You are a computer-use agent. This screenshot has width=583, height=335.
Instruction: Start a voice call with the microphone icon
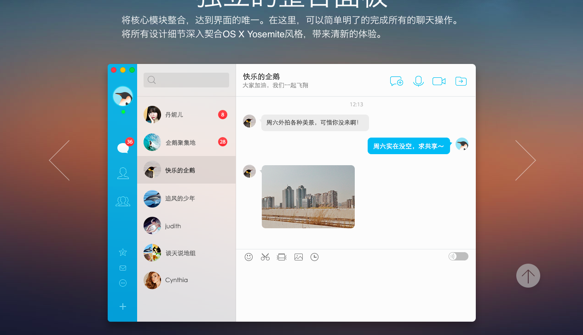point(418,81)
